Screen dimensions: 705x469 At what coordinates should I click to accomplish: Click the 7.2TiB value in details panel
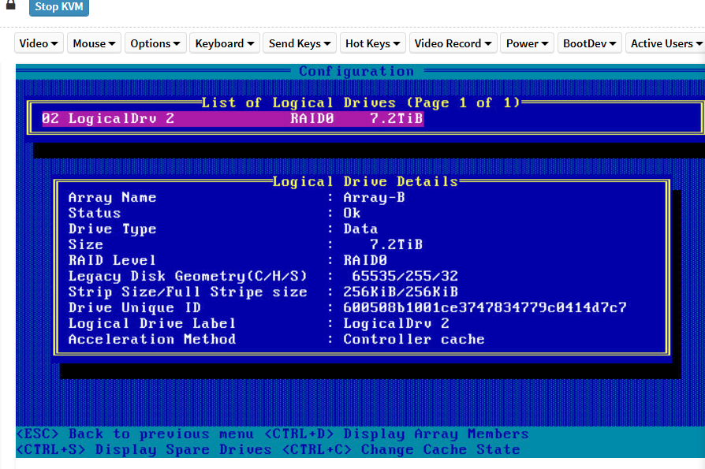click(x=396, y=245)
